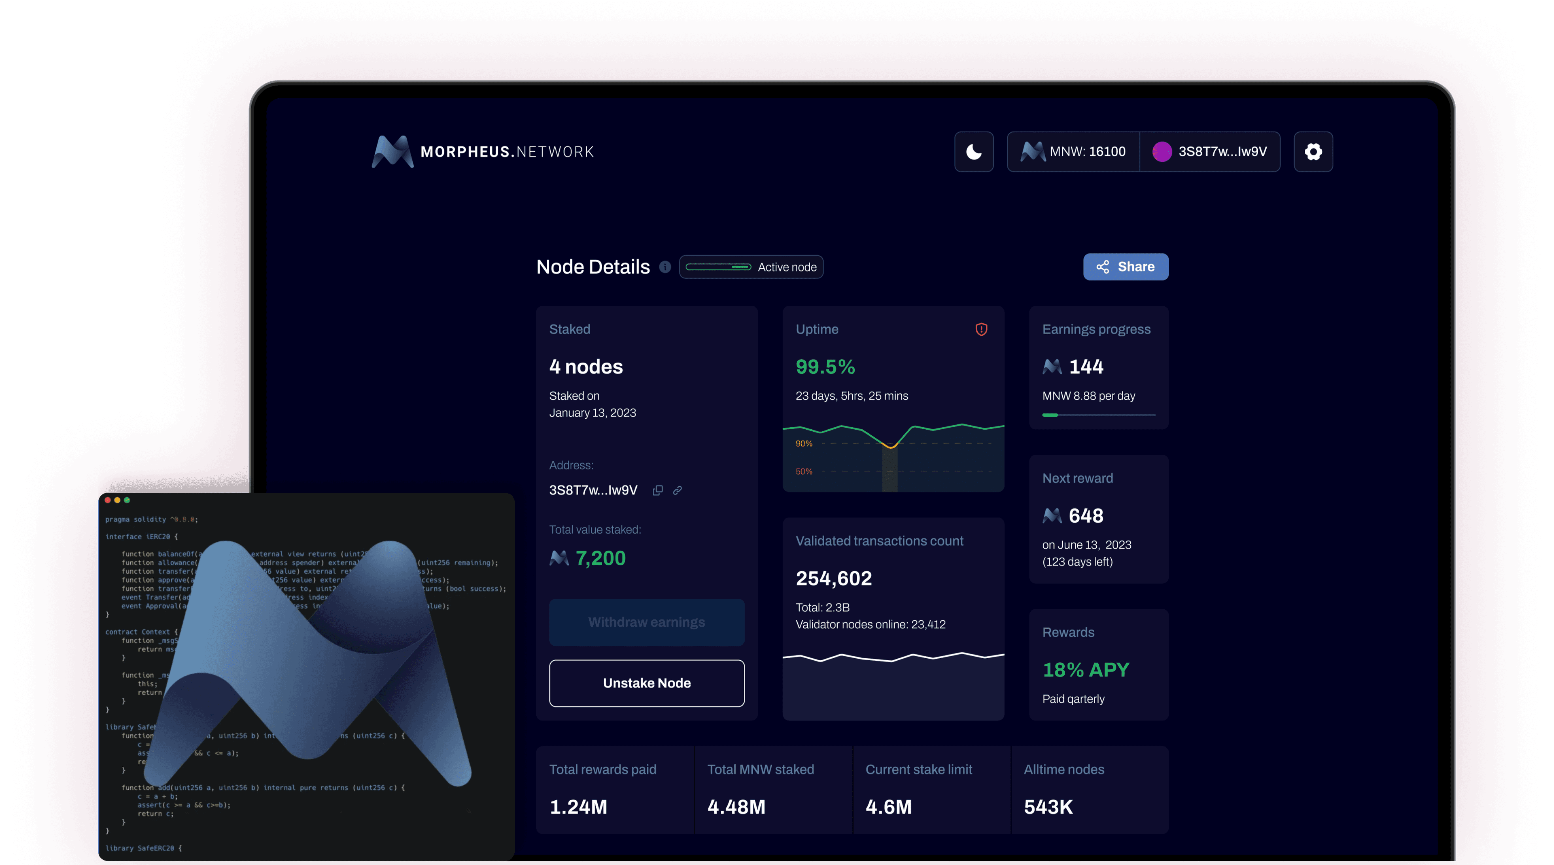Click the purple wallet avatar
The image size is (1554, 865).
(x=1162, y=151)
